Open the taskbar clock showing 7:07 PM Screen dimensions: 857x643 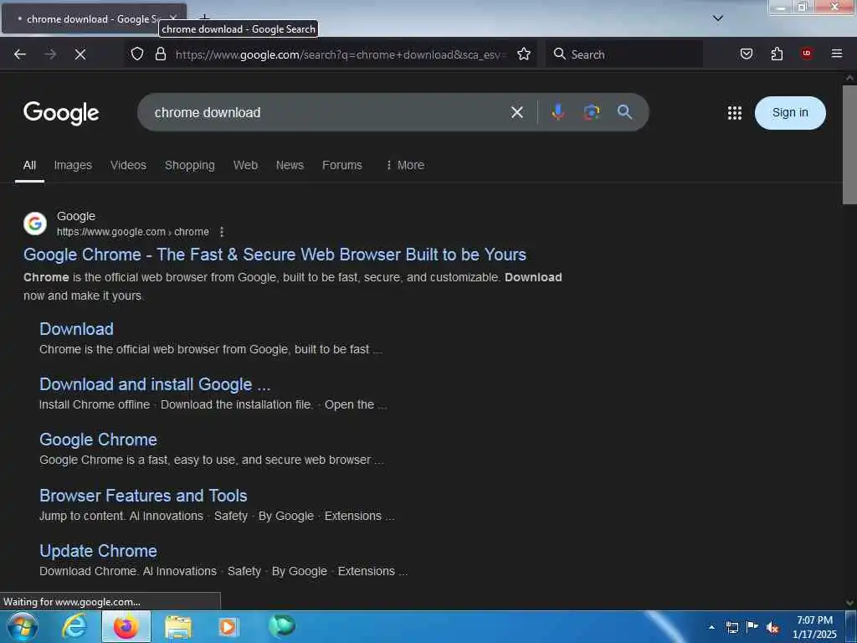(814, 627)
